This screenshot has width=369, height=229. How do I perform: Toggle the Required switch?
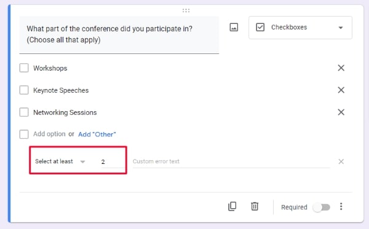[322, 207]
